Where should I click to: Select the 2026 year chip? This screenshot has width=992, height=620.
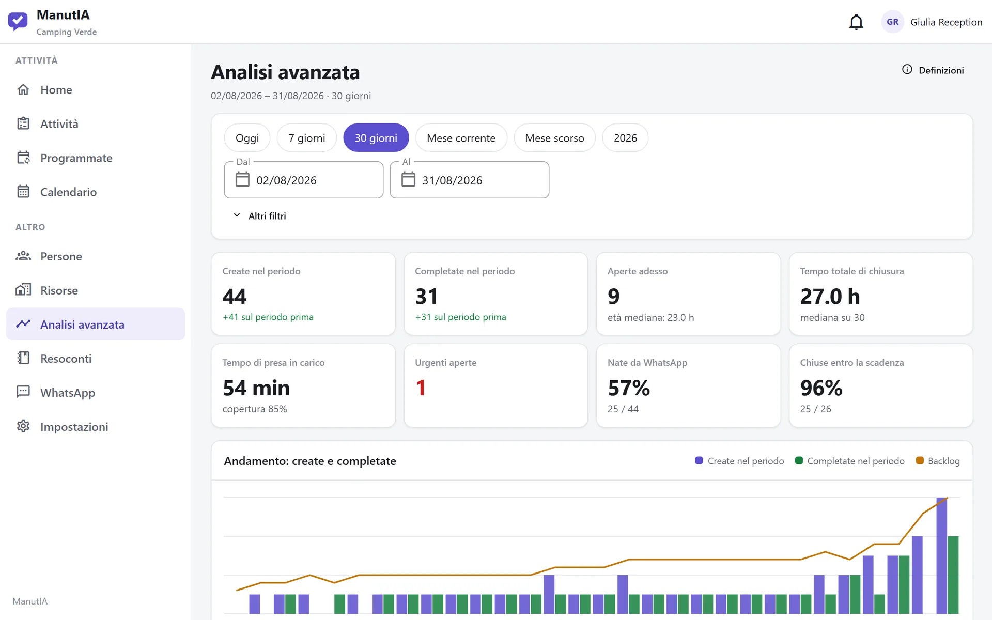625,138
